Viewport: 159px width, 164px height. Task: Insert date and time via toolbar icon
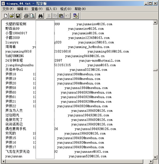point(76,16)
